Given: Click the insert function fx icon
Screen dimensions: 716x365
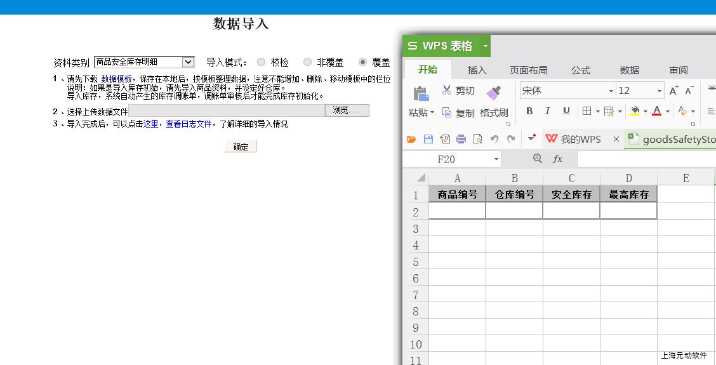Looking at the screenshot, I should (x=557, y=159).
